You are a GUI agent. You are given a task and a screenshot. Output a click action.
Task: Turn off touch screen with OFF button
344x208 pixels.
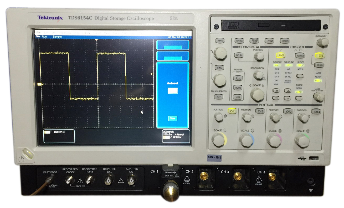[219, 97]
